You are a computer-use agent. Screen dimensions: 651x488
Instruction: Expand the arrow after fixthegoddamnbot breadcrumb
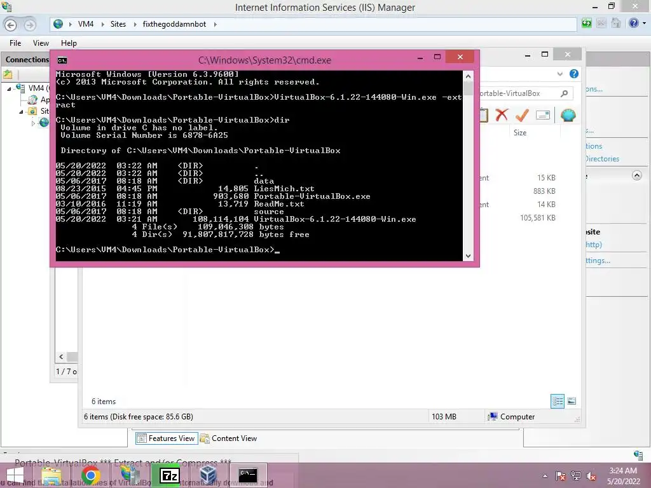coord(215,25)
